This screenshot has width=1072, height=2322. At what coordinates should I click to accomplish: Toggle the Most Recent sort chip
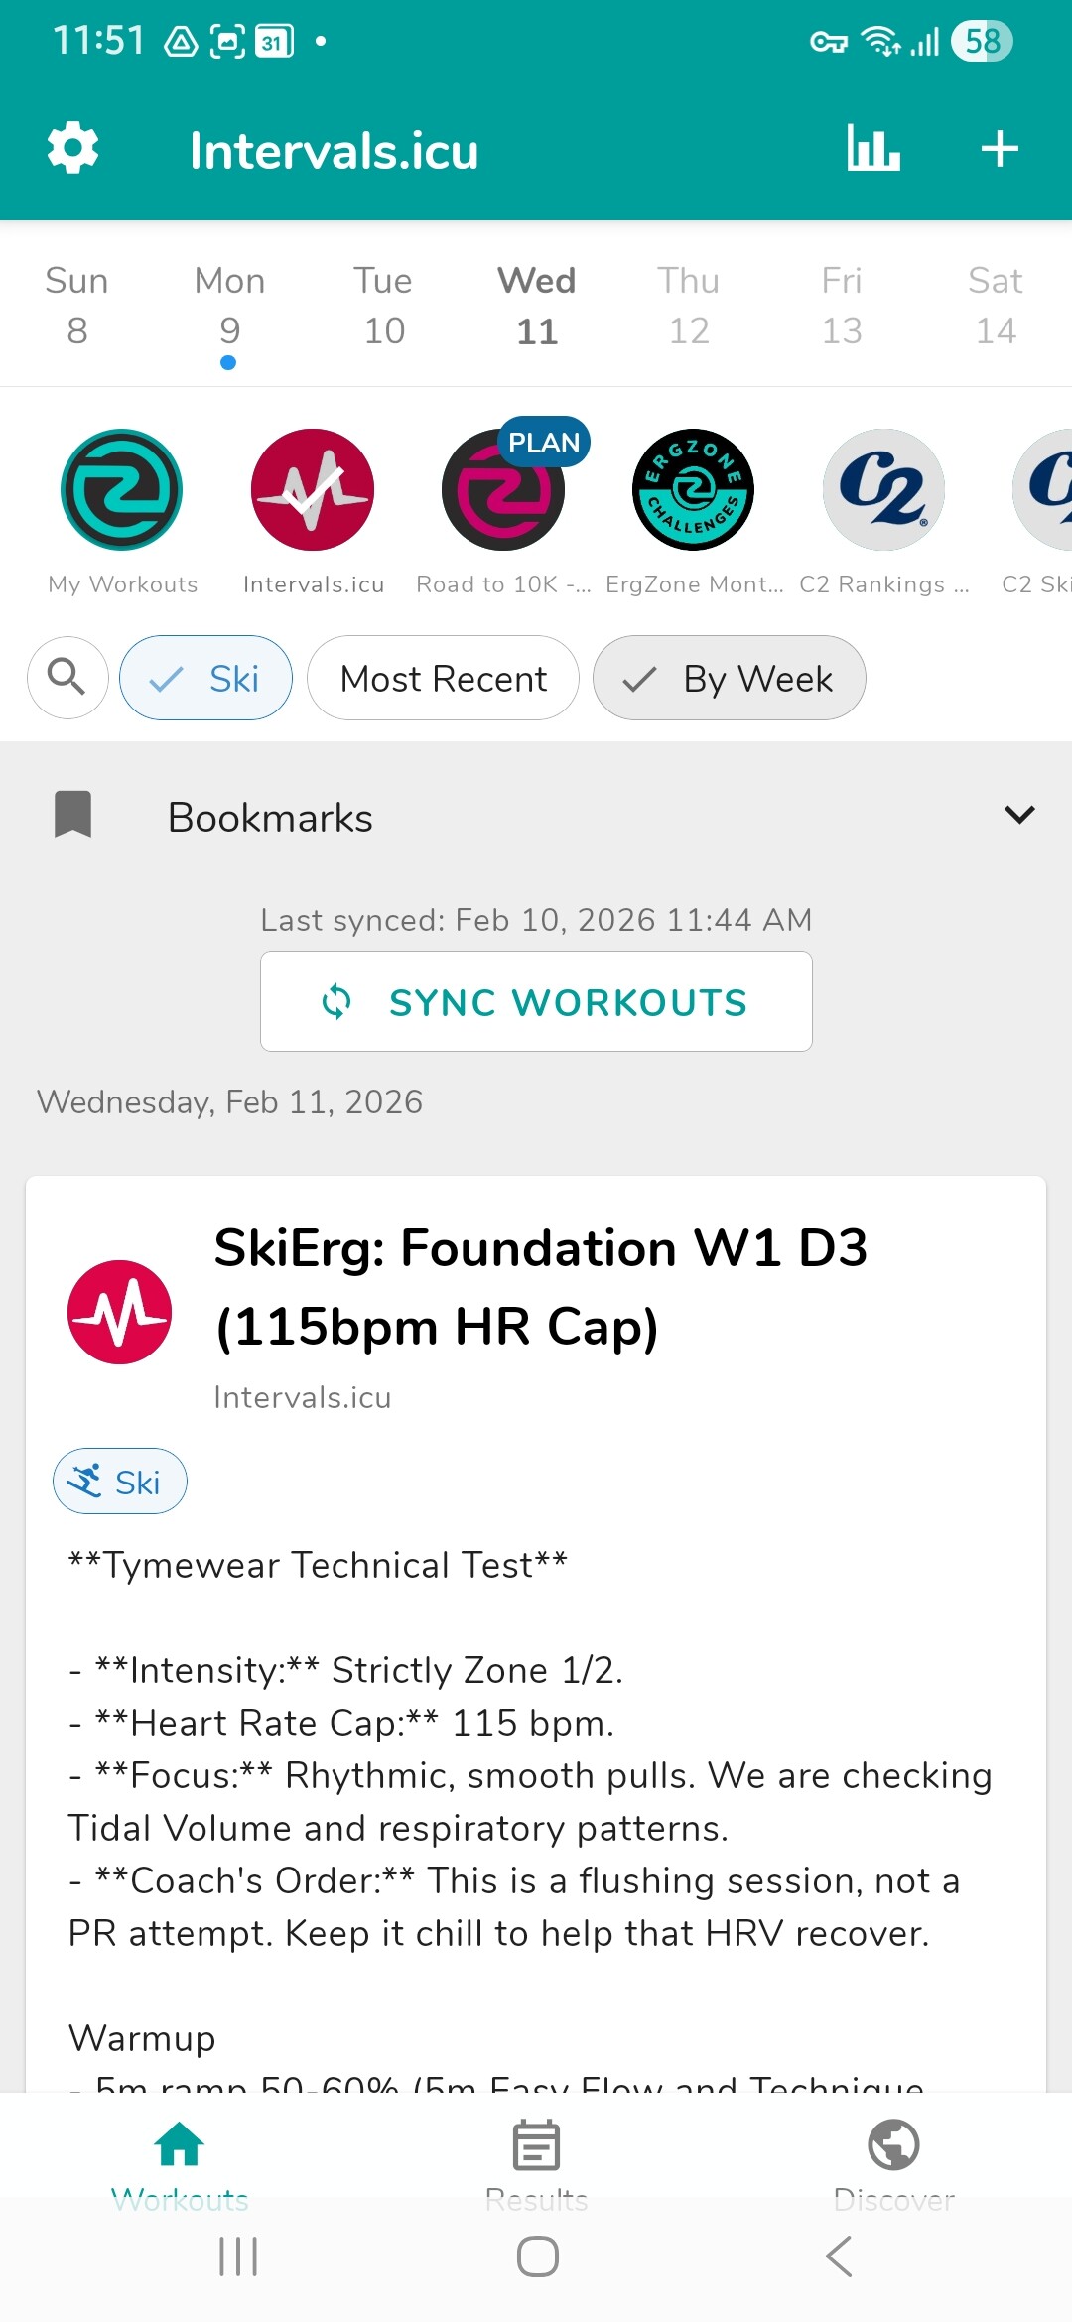(x=443, y=678)
